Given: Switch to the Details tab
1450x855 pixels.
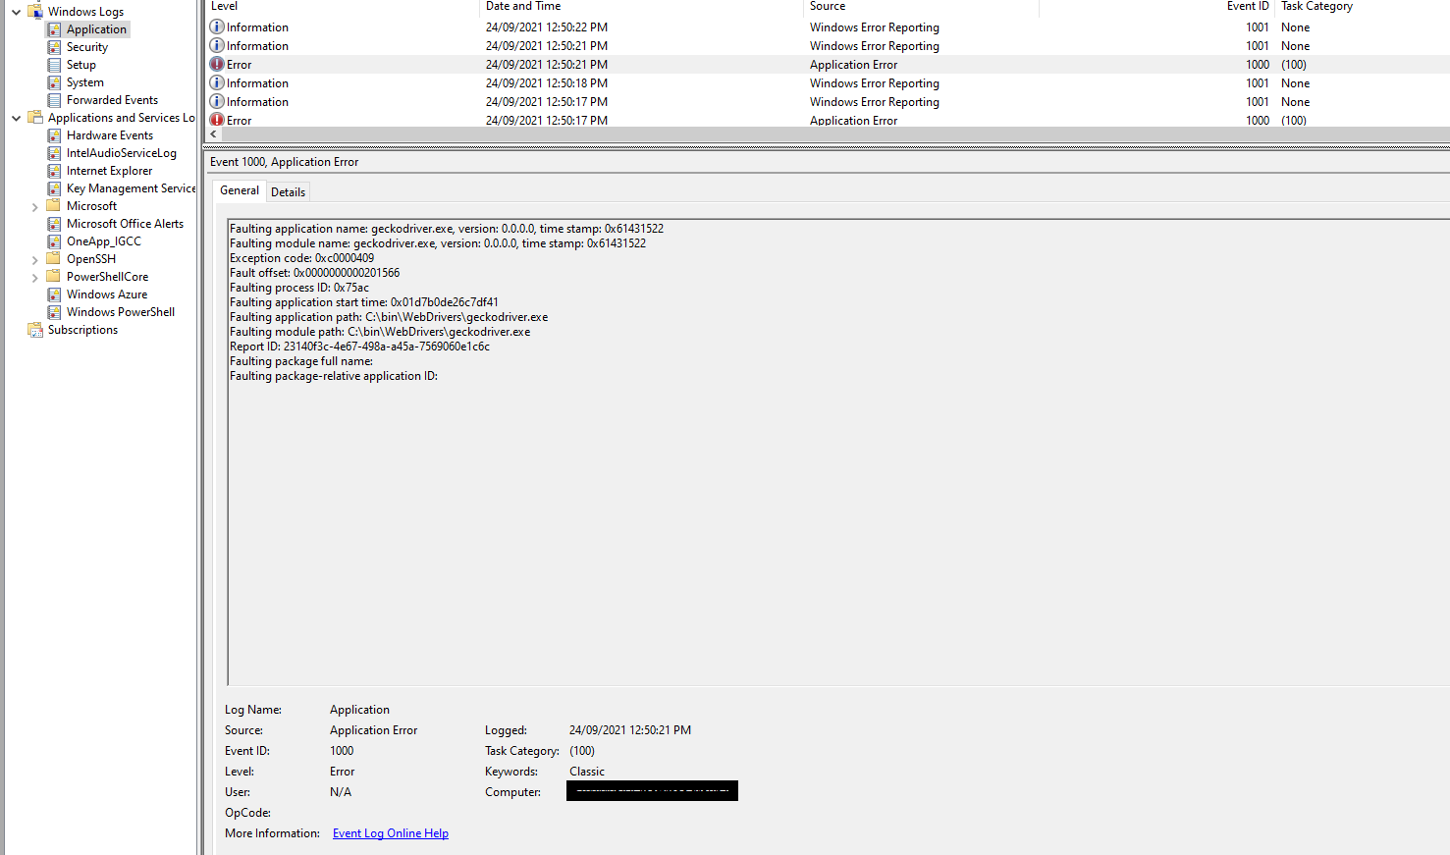Looking at the screenshot, I should (288, 190).
